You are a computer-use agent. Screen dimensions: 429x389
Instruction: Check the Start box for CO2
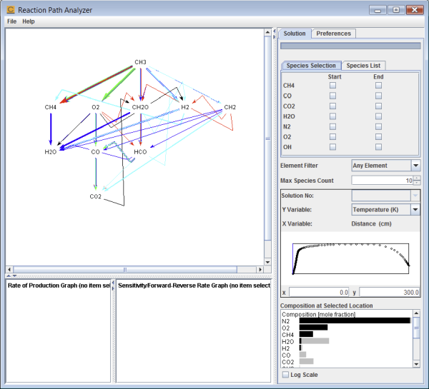tap(332, 106)
